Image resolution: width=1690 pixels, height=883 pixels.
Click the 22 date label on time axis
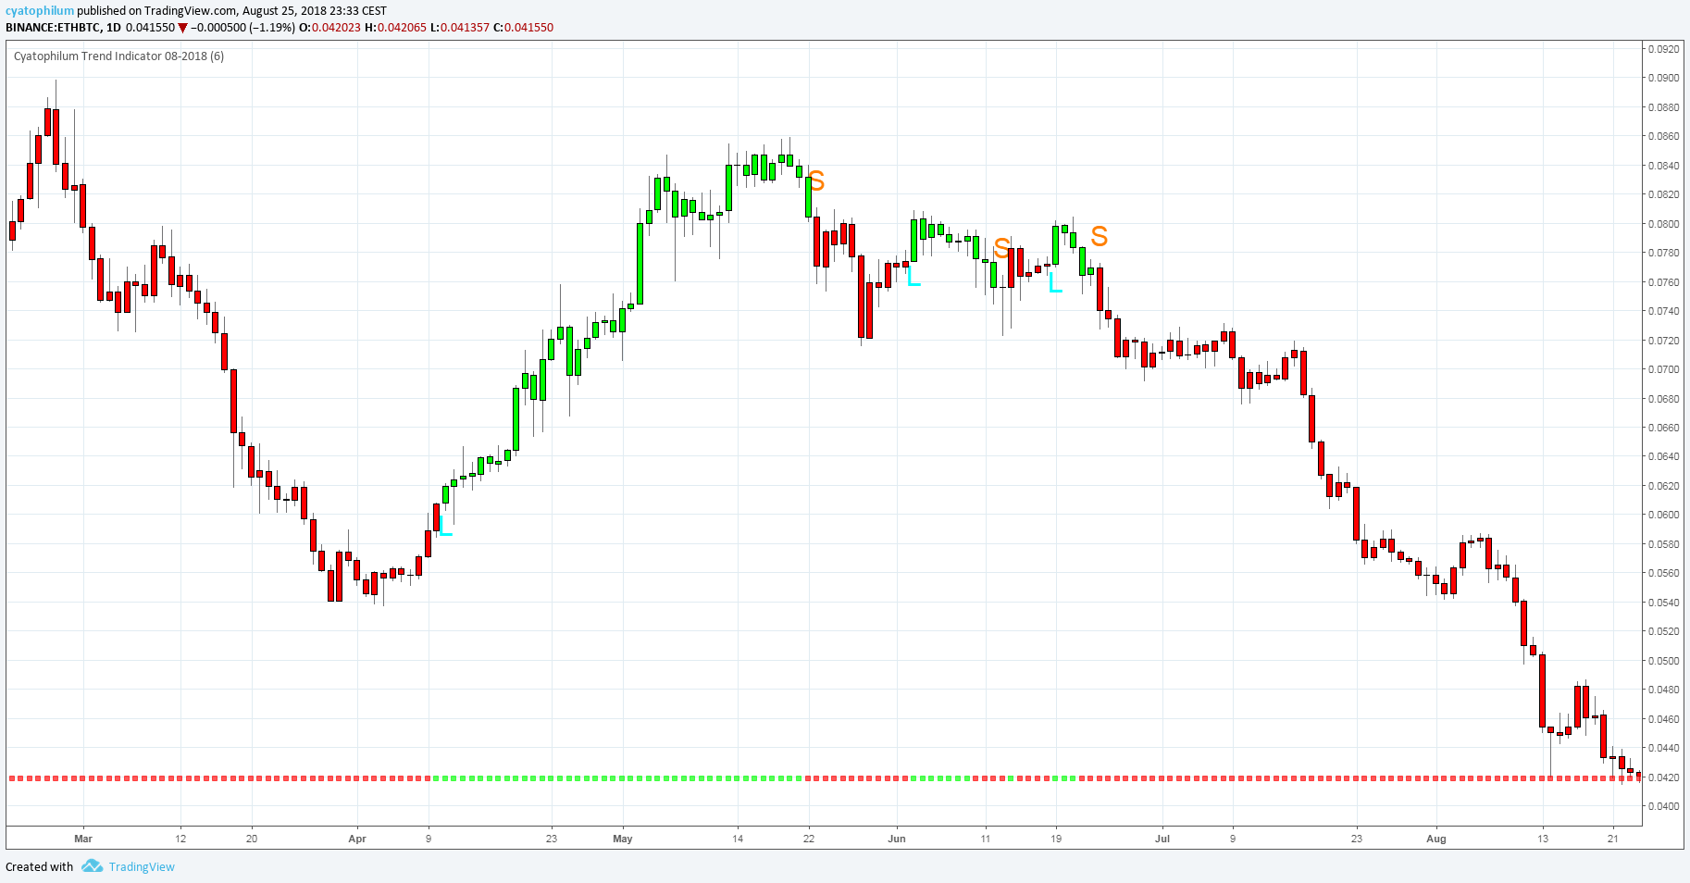point(809,839)
